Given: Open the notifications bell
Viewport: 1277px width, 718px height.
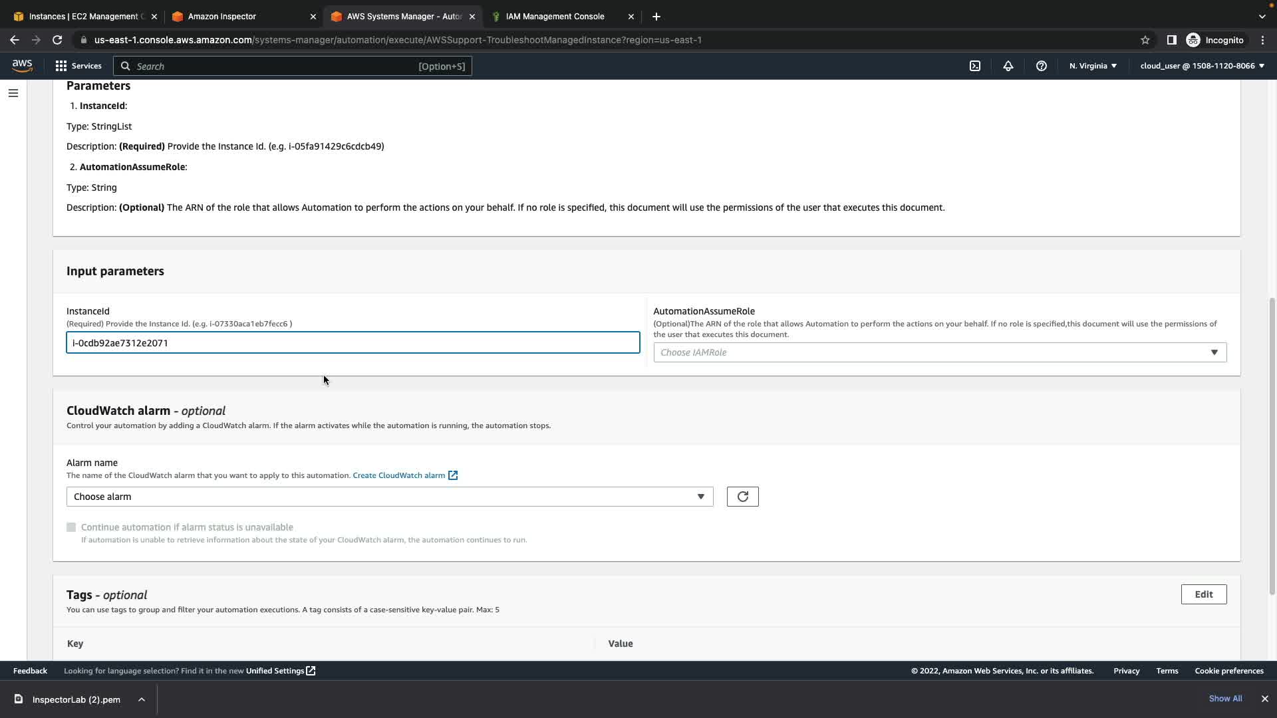Looking at the screenshot, I should [1008, 66].
